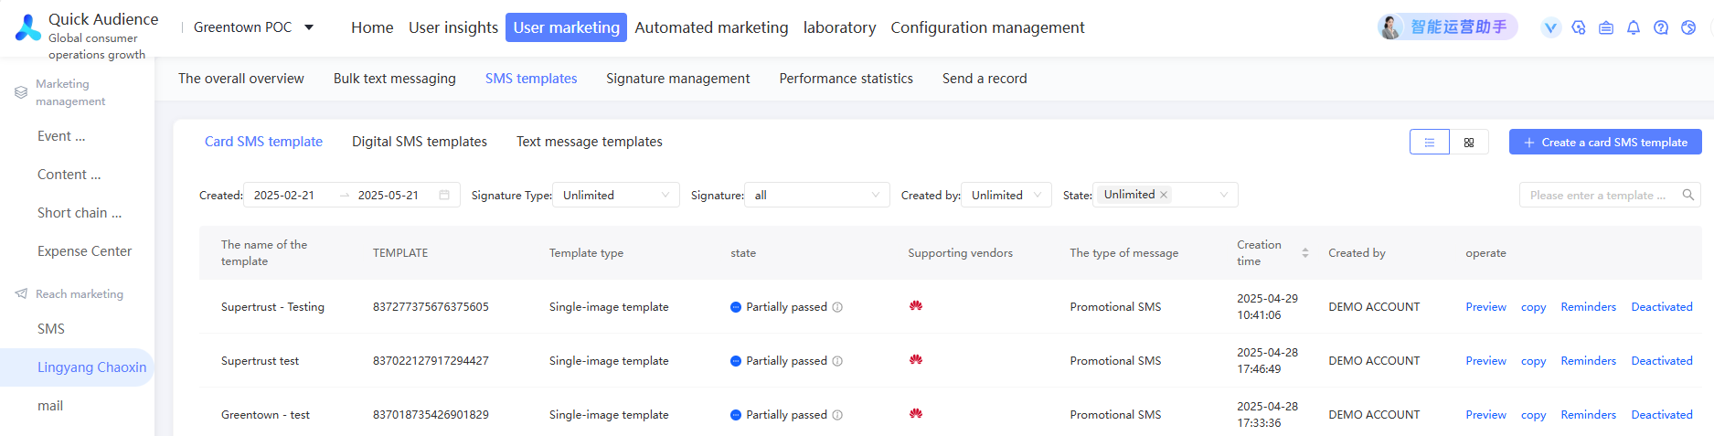Sort table by Creation time
The width and height of the screenshot is (1714, 436).
(x=1305, y=252)
